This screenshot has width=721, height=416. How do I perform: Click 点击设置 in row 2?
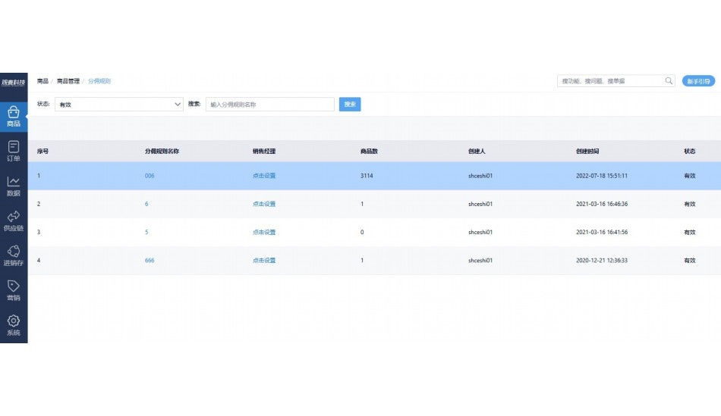coord(264,204)
